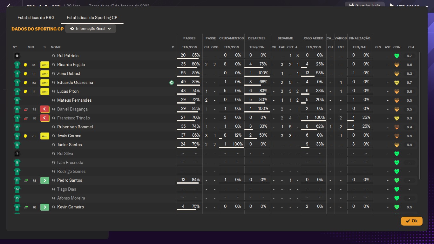
Task: Select Estatísticas do Sporting CP tab
Action: click(92, 17)
